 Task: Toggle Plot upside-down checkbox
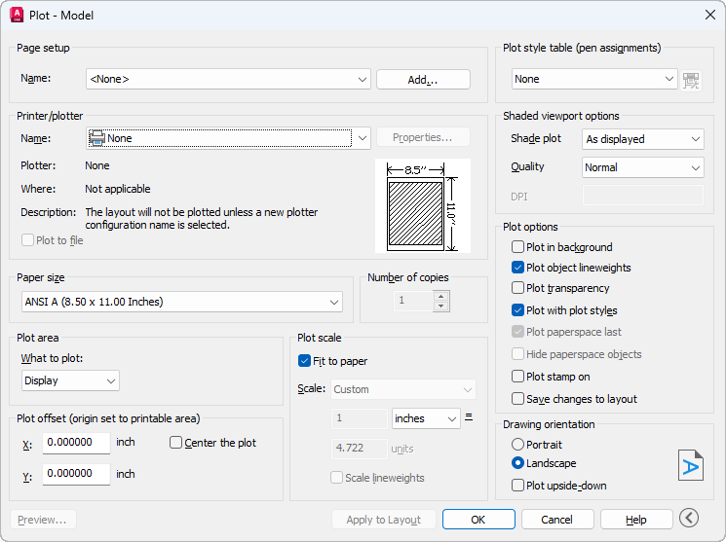tap(518, 486)
